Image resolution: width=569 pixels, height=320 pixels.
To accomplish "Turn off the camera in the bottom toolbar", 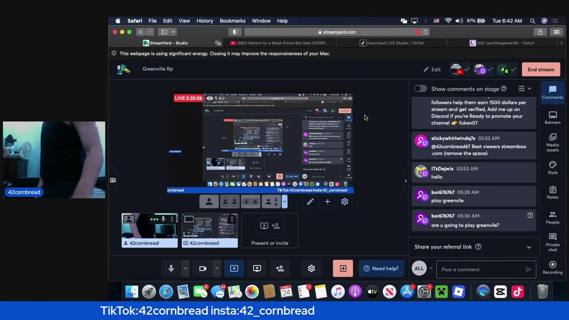I will tap(203, 268).
